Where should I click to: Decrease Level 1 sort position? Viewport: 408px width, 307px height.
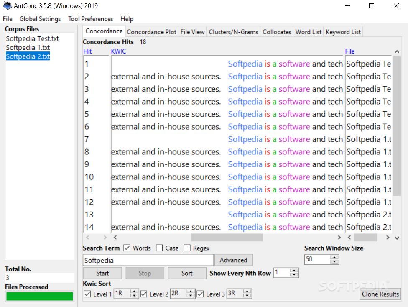tap(134, 296)
